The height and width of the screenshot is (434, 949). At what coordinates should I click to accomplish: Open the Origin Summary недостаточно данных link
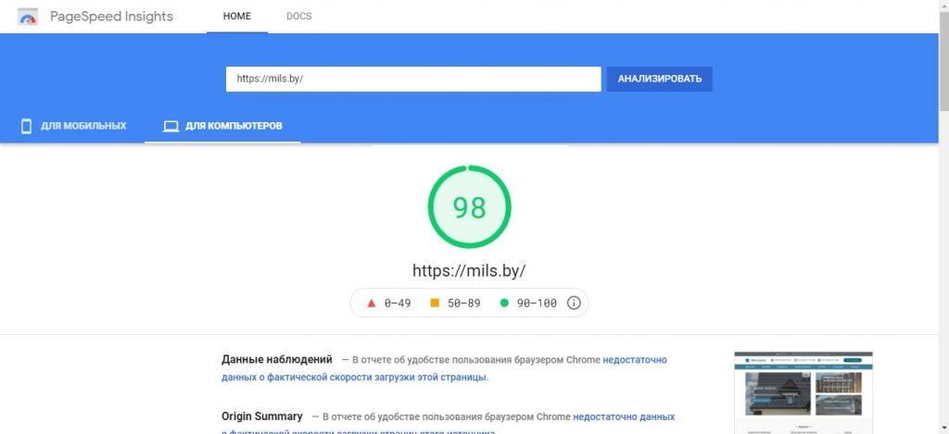[x=624, y=417]
